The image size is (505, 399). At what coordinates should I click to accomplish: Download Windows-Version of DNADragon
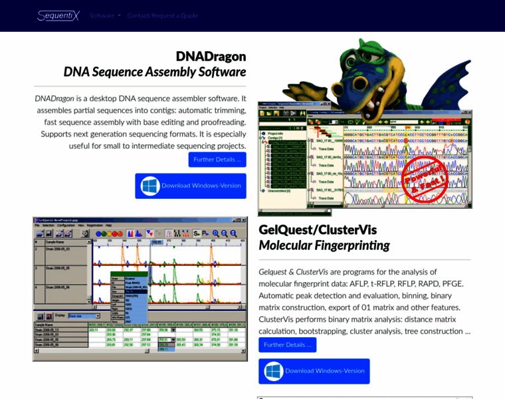click(x=191, y=186)
